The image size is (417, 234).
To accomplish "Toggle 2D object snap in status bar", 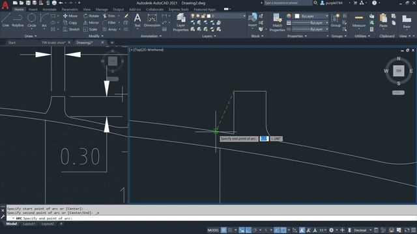I will [x=283, y=230].
